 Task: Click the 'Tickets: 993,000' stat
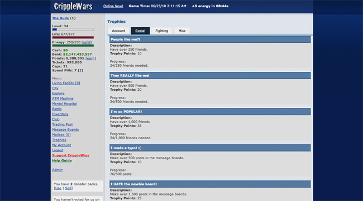(67, 62)
